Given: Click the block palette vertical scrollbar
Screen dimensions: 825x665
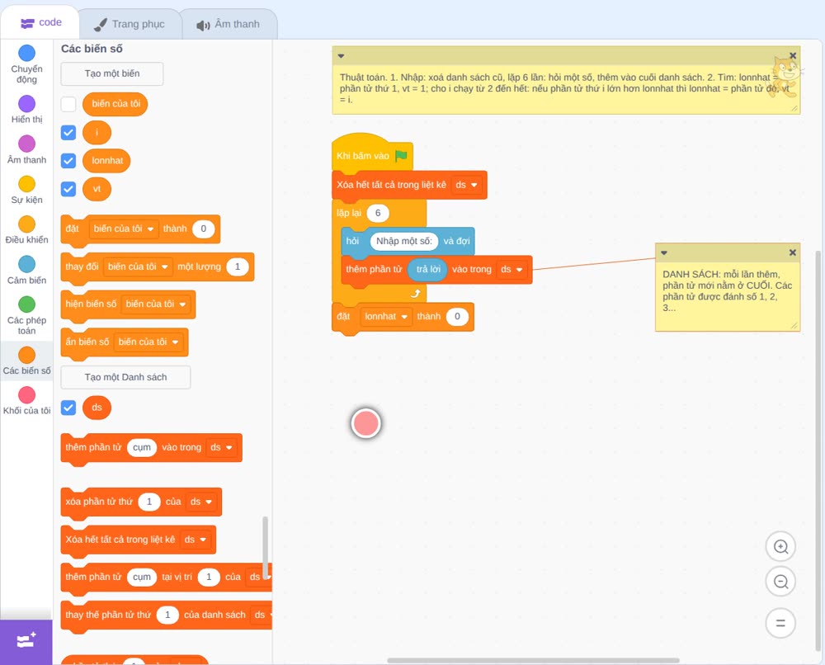Looking at the screenshot, I should point(265,547).
